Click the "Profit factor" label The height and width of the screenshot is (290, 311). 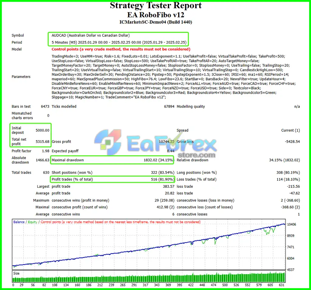pyautogui.click(x=22, y=151)
